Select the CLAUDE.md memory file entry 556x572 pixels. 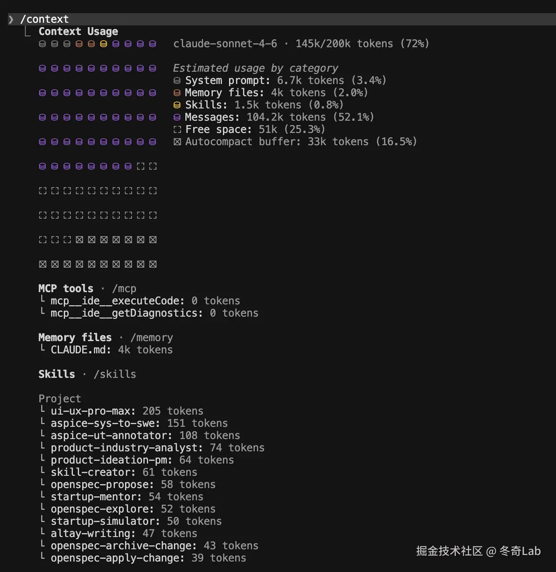click(x=80, y=350)
